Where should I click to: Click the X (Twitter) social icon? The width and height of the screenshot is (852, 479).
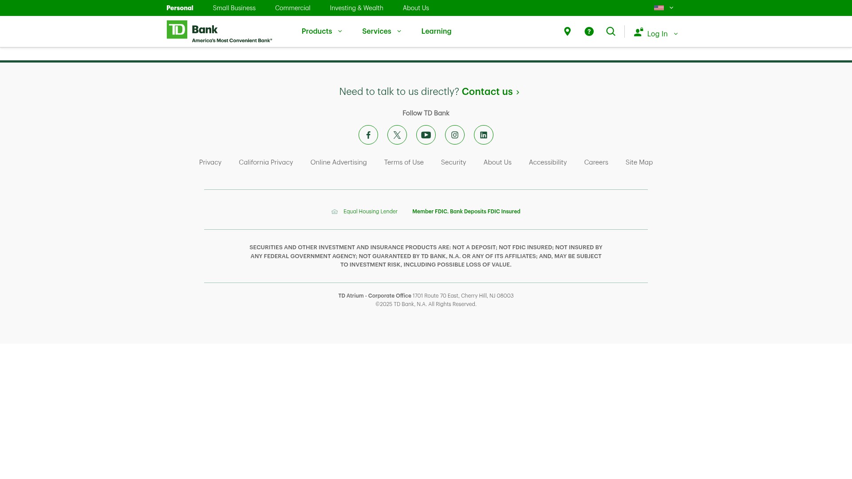[x=397, y=135]
